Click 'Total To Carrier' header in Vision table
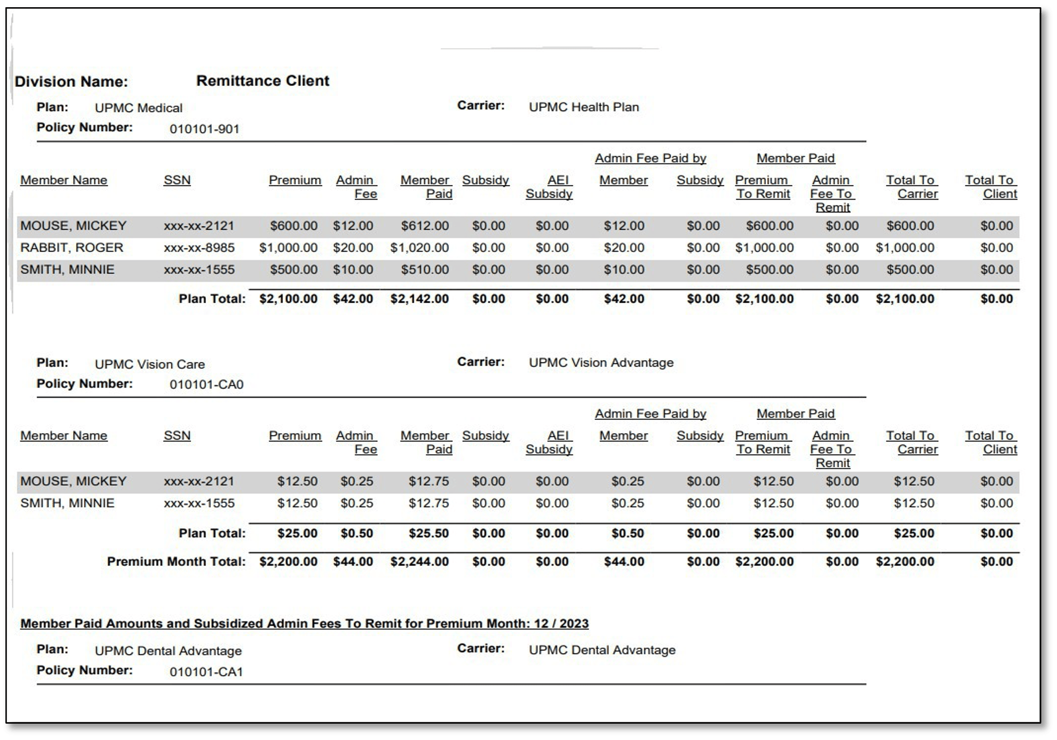The image size is (1057, 740). coord(911,442)
